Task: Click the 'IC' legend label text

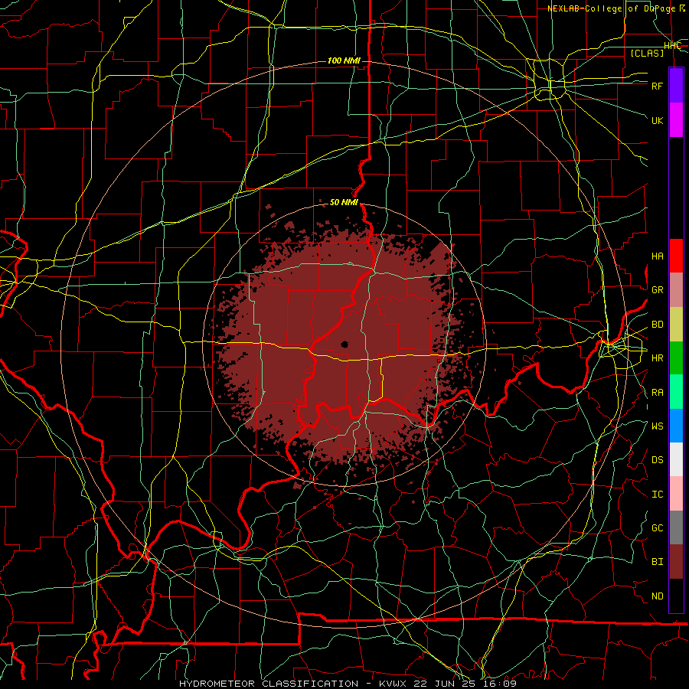Action: (658, 495)
